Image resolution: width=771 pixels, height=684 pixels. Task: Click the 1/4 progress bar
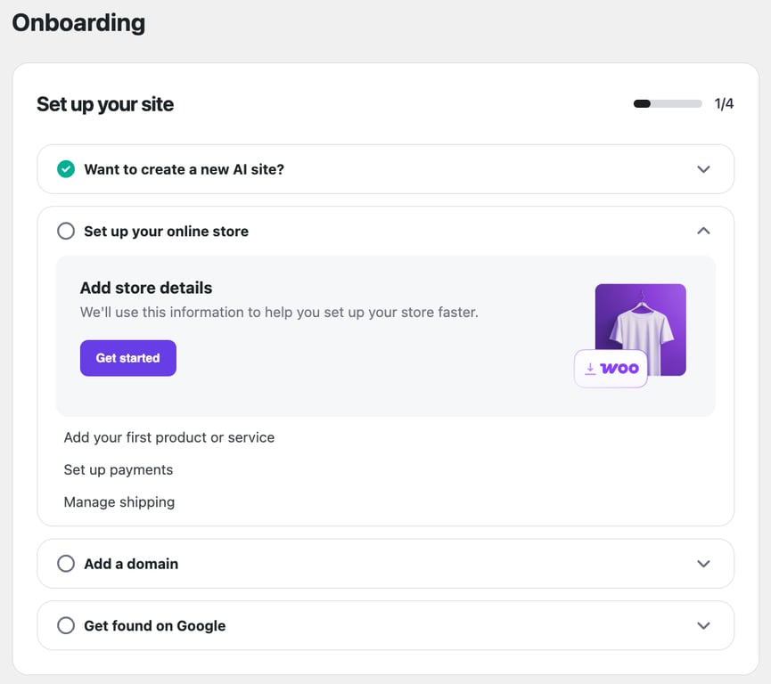tap(667, 103)
